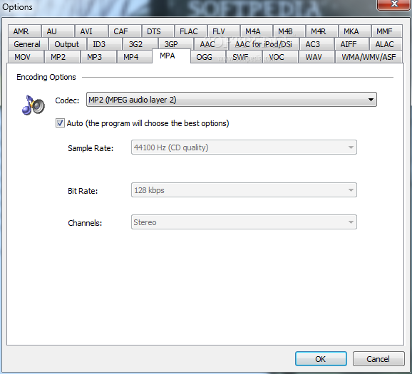
Task: Switch to the 3GP tab
Action: (x=176, y=44)
